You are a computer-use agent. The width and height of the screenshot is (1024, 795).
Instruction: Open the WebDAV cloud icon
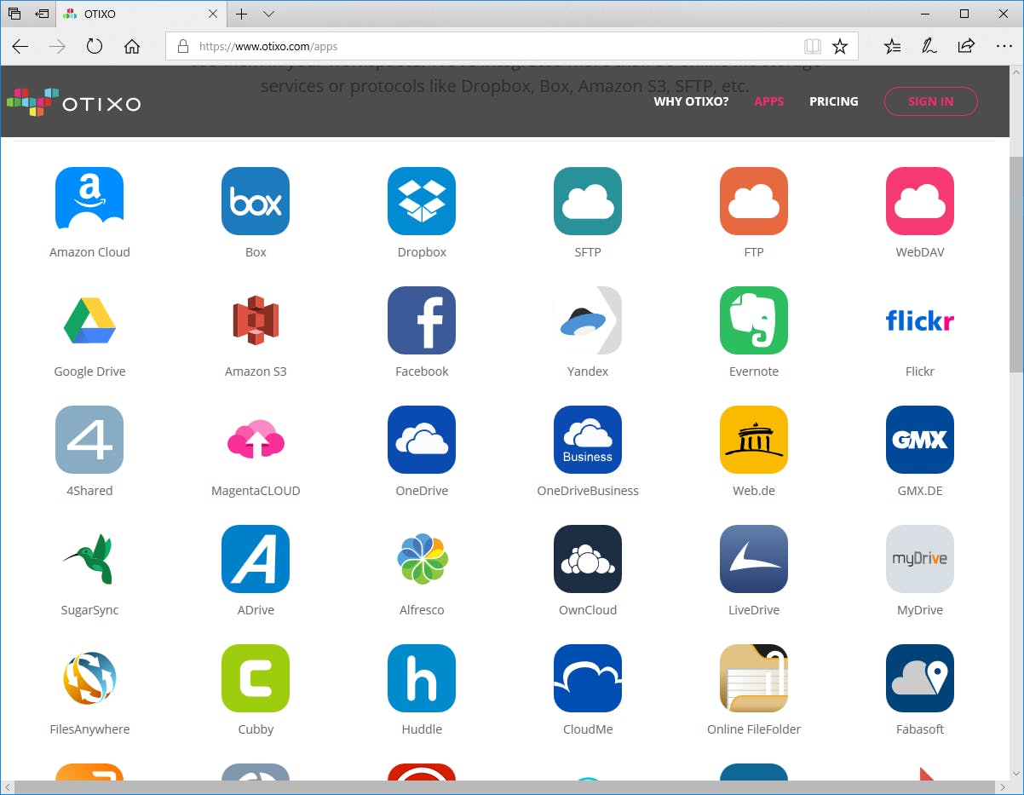(x=920, y=201)
